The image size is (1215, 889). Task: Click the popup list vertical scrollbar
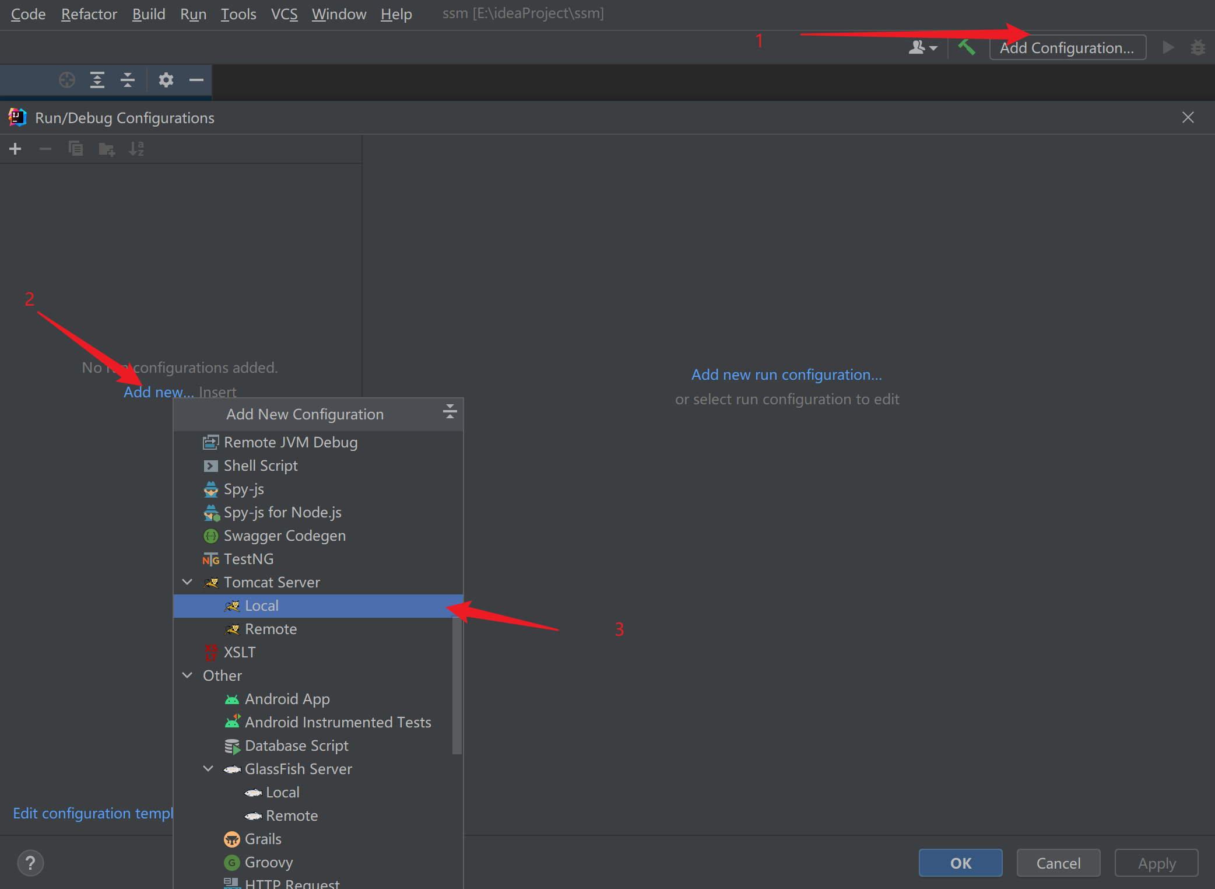tap(457, 686)
